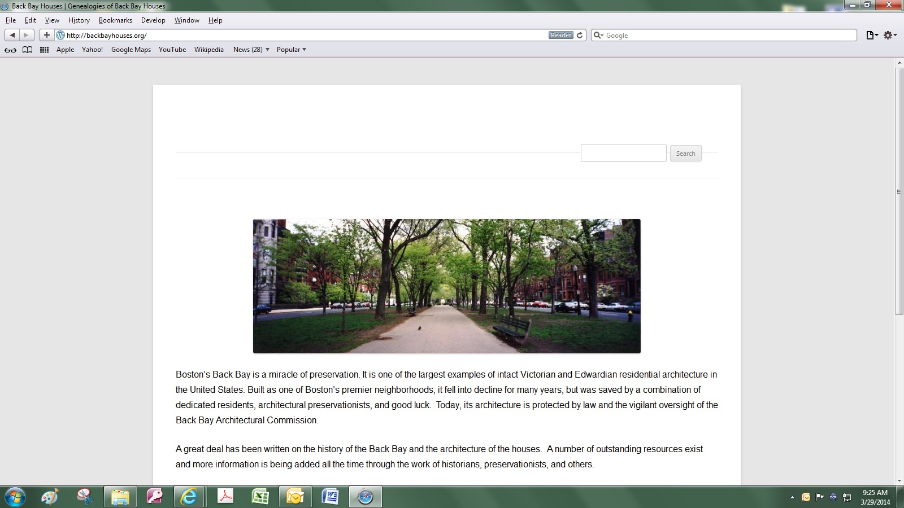Go back to the previous page
The height and width of the screenshot is (508, 904).
point(12,35)
